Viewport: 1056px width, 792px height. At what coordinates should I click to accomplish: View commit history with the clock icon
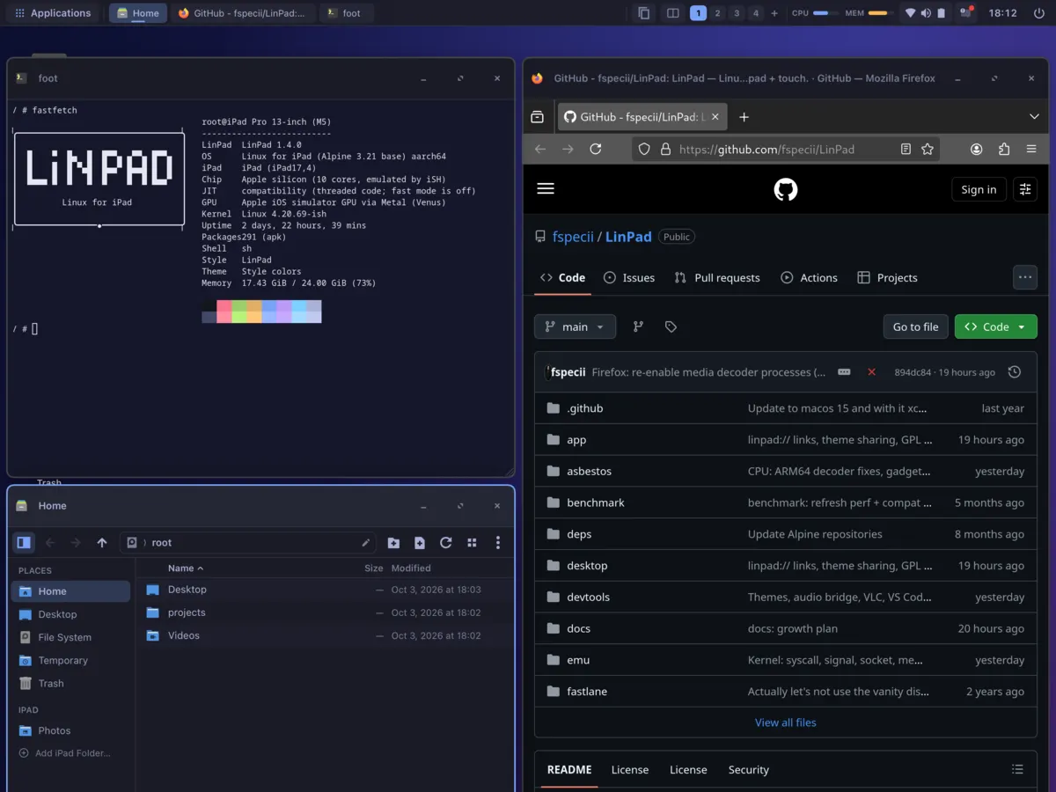tap(1015, 372)
